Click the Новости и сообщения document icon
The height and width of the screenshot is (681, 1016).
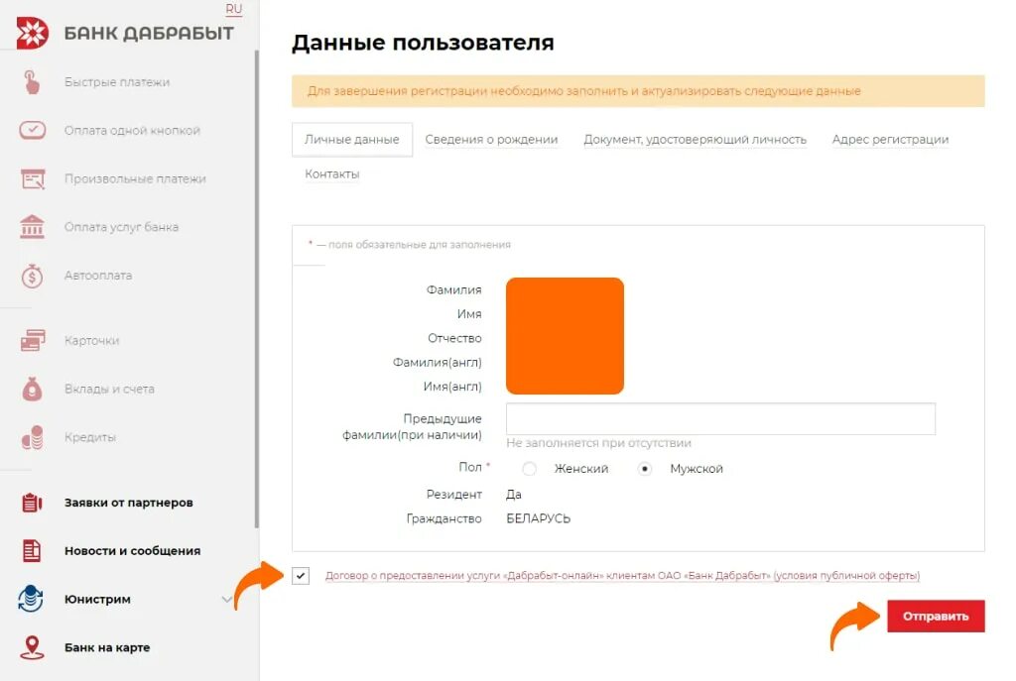[32, 551]
